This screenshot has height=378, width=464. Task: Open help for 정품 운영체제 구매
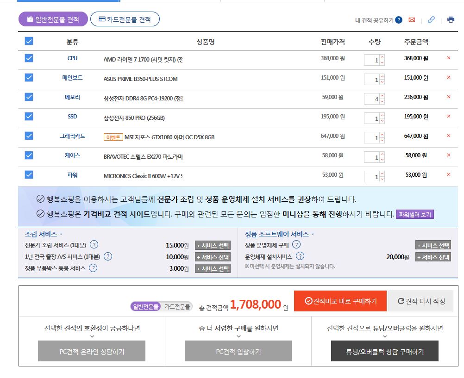point(296,245)
